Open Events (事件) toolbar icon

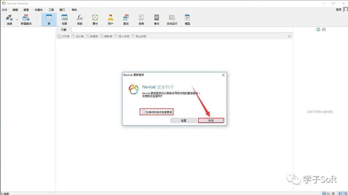pos(95,20)
